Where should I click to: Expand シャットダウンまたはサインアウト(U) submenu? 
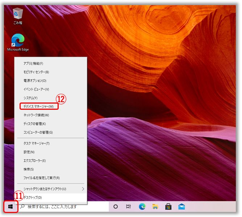pos(51,189)
